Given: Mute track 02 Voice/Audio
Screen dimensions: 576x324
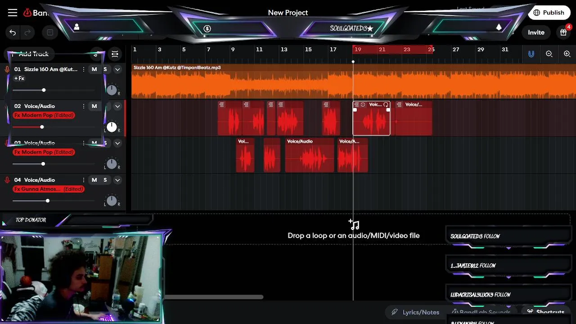Looking at the screenshot, I should click(x=94, y=106).
